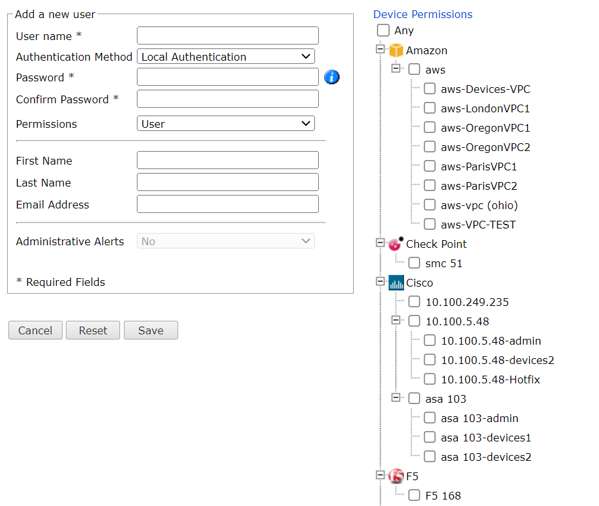Collapse the 10.100.5.48 tree branch

[396, 321]
